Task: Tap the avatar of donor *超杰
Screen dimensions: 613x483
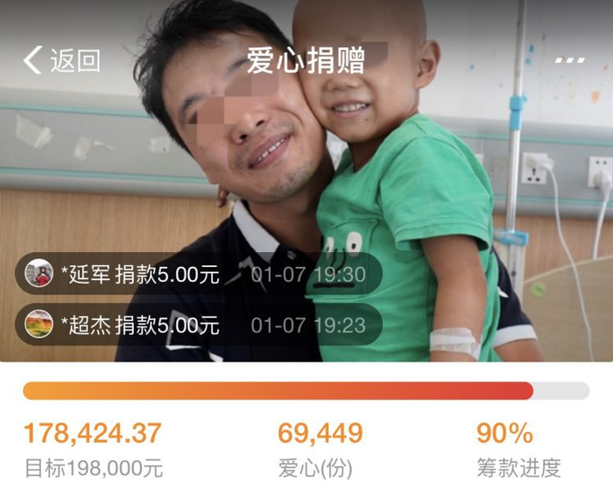Action: click(x=39, y=324)
